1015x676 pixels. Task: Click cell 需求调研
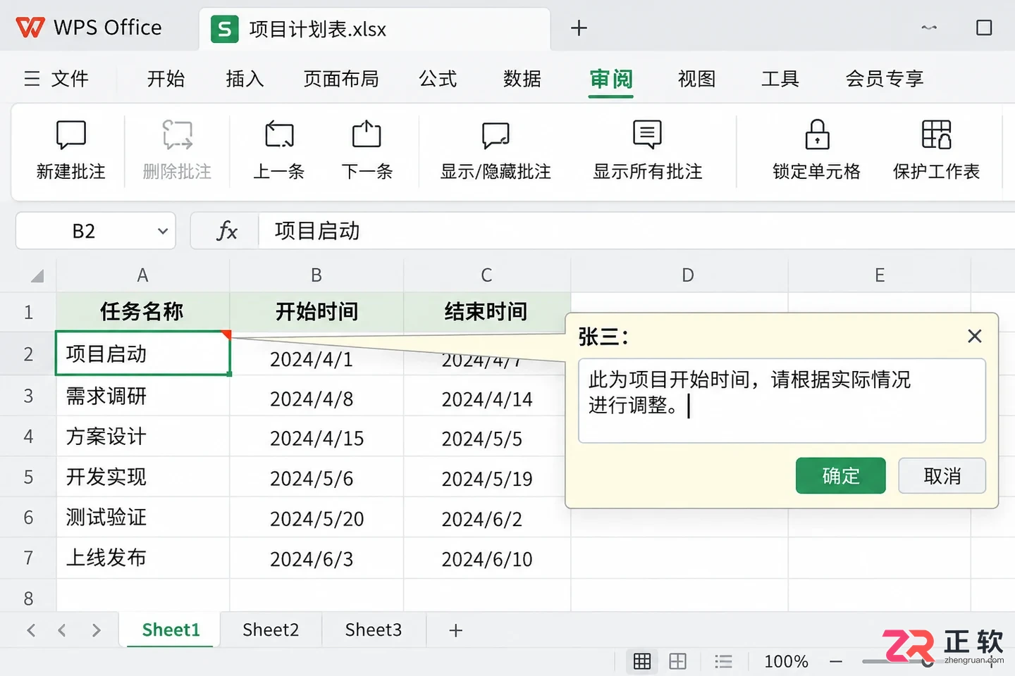(x=142, y=396)
